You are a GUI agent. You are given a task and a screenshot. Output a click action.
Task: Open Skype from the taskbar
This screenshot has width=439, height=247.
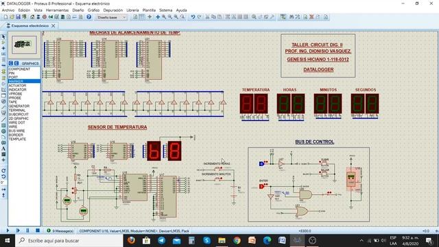tap(206, 240)
